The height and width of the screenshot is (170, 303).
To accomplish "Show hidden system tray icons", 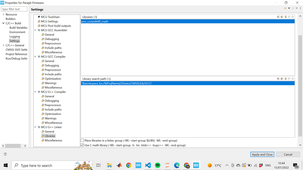I will 227,165.
